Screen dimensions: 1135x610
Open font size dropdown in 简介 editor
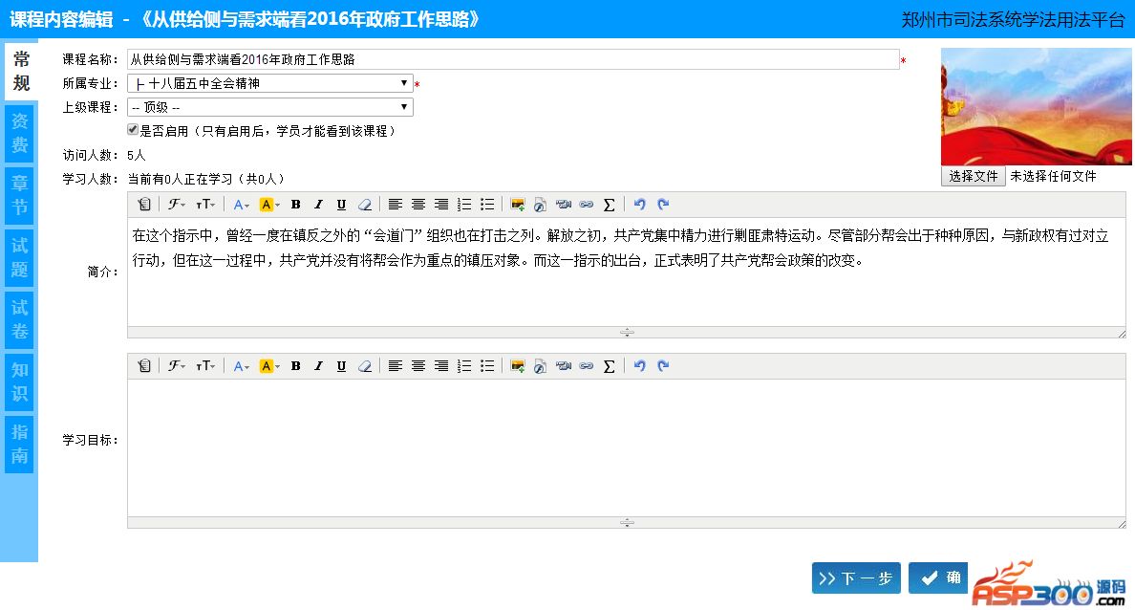click(x=205, y=205)
